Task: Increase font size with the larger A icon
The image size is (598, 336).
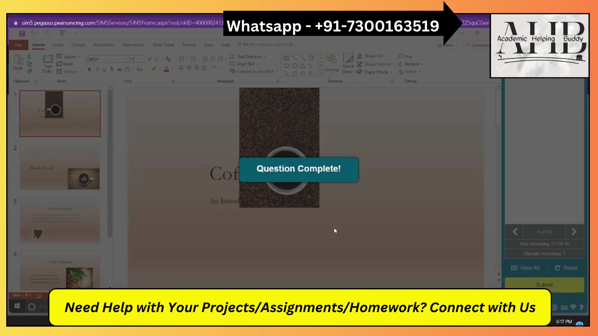Action: pos(150,59)
